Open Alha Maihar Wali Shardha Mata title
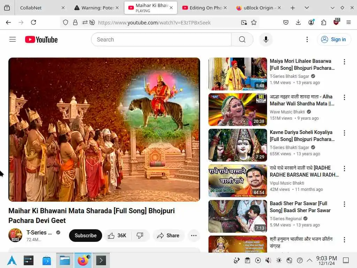Screen dimensions: 357x268 [302, 100]
